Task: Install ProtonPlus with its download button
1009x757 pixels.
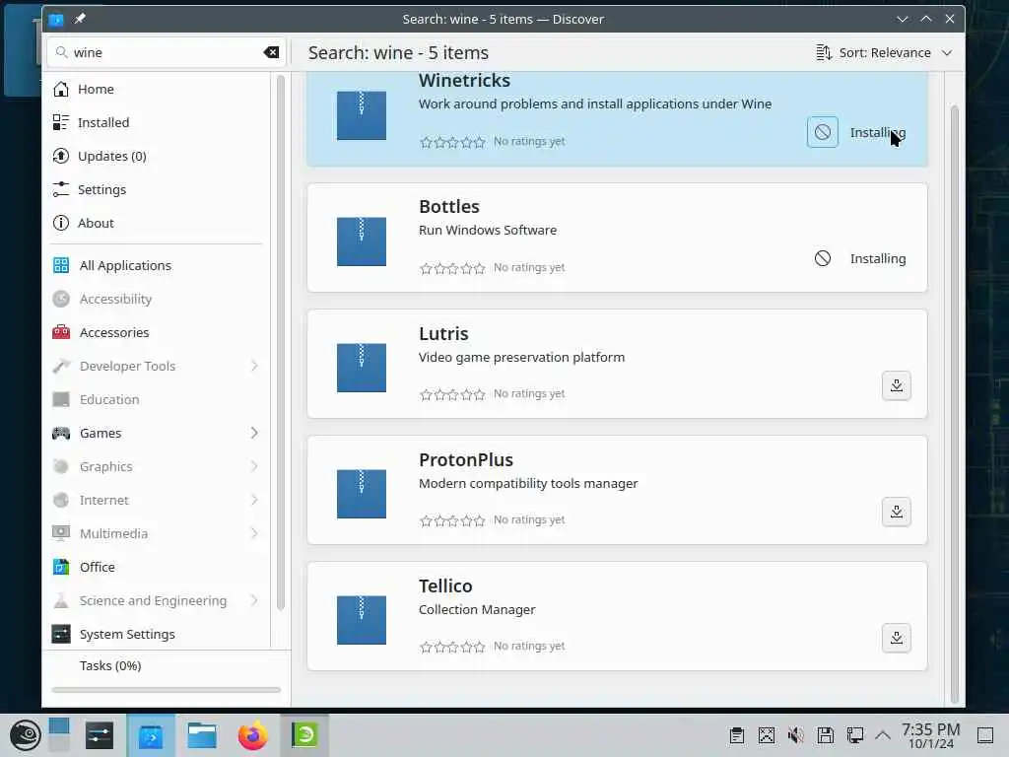Action: coord(896,512)
